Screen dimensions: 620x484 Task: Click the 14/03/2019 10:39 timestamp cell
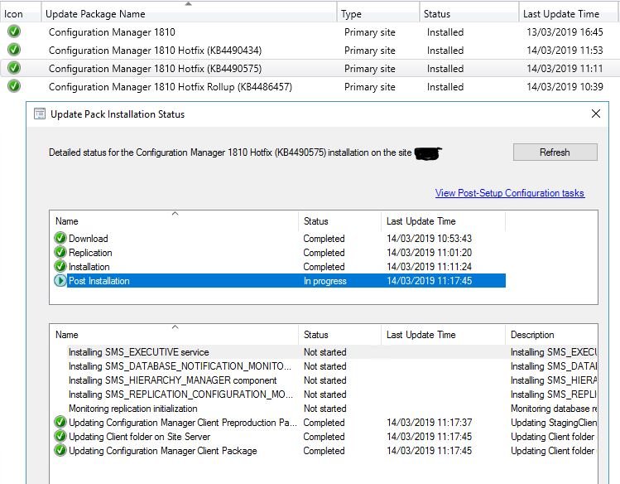click(565, 87)
